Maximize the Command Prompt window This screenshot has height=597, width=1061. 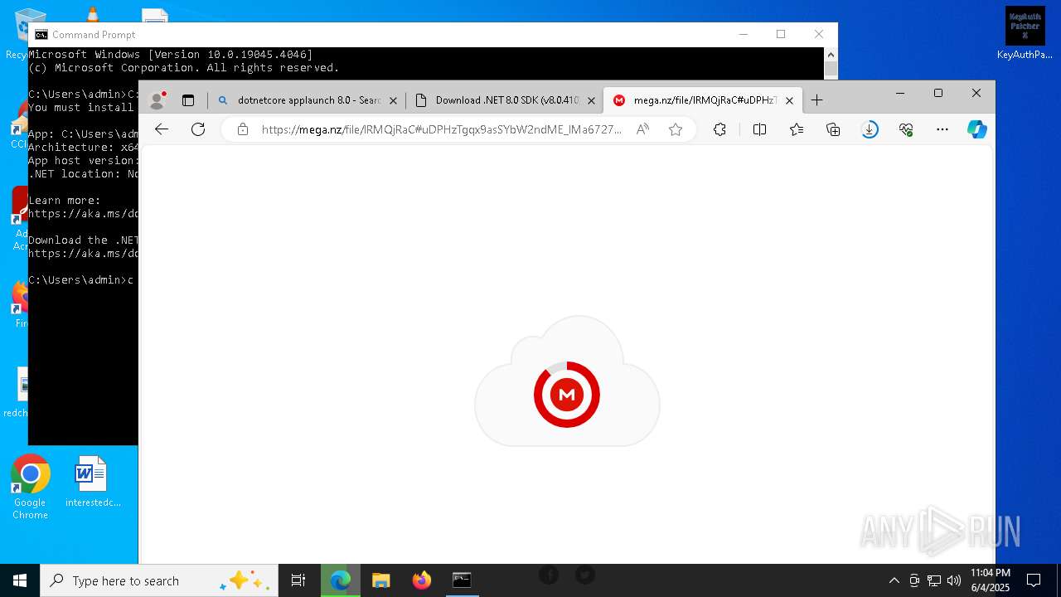781,34
